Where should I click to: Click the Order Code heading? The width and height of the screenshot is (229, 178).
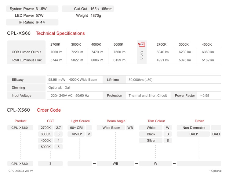click(x=49, y=110)
